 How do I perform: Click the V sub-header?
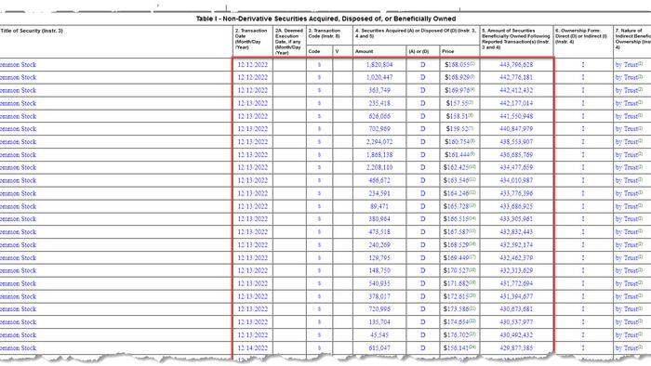point(337,51)
